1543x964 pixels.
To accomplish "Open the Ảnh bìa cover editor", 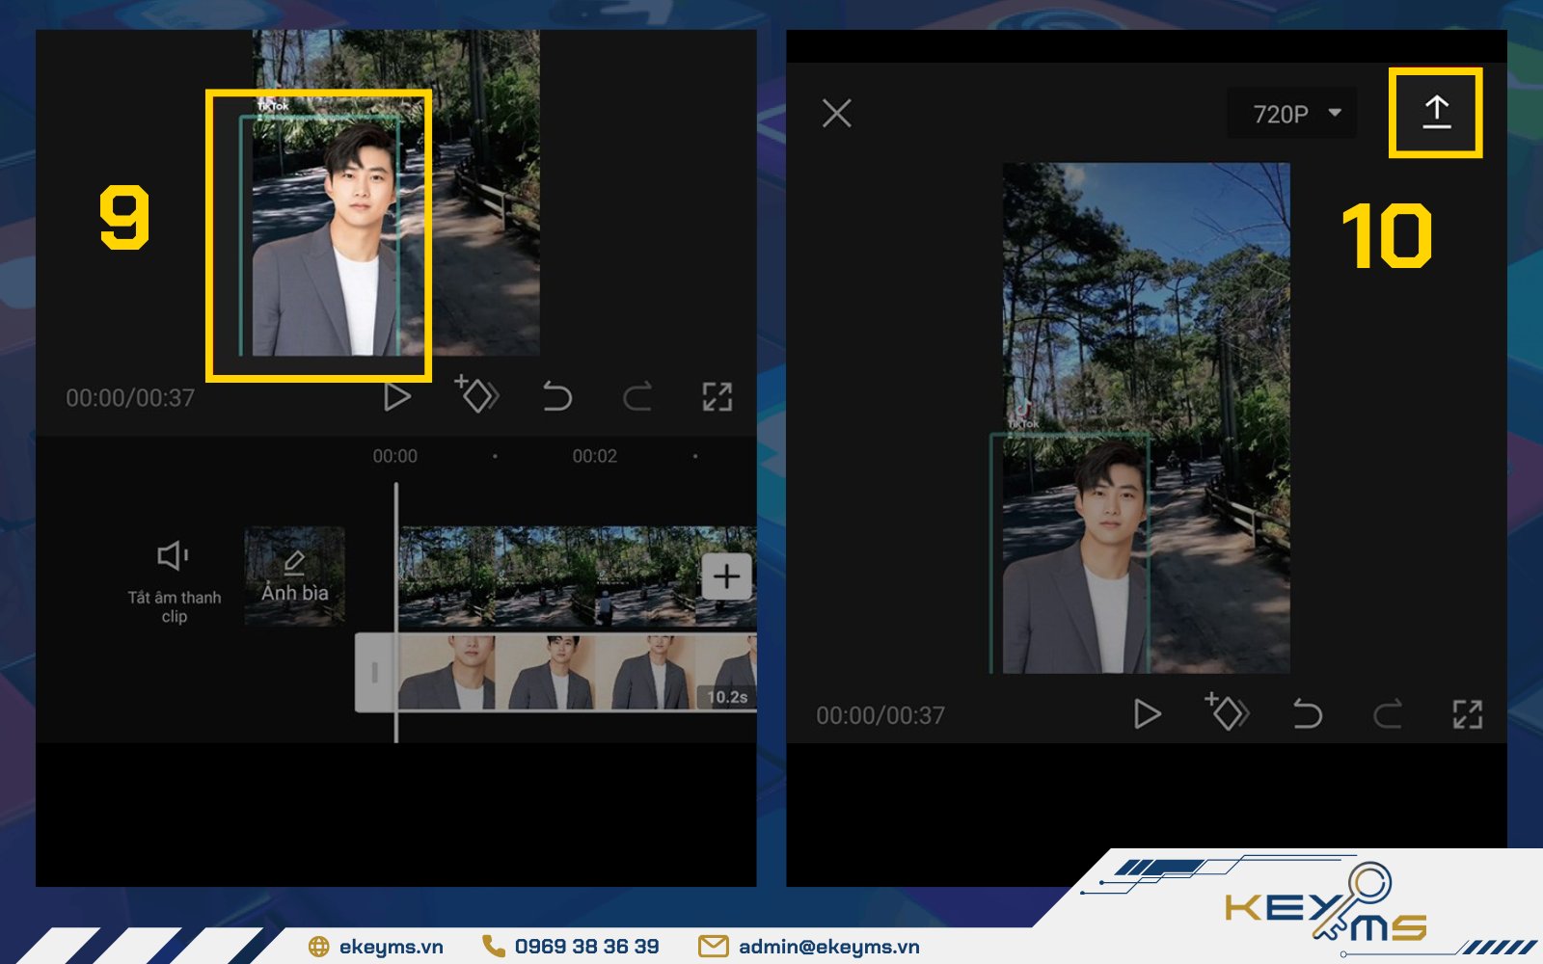I will tap(293, 575).
